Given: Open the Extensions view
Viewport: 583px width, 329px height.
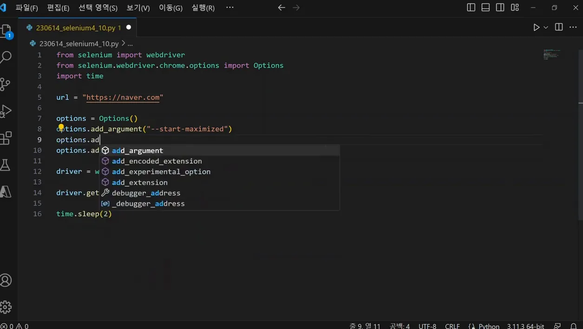Looking at the screenshot, I should [6, 138].
